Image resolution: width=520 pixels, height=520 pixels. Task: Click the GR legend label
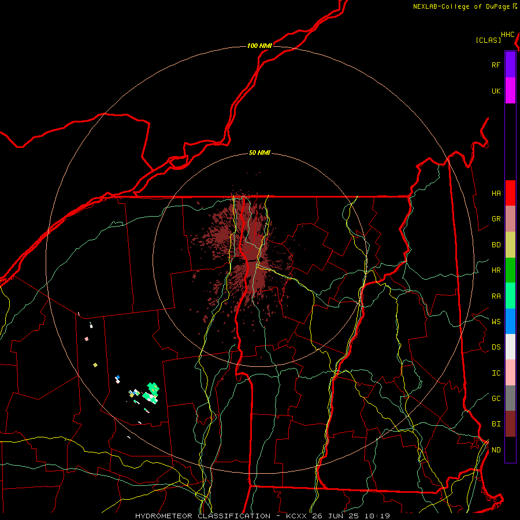tap(496, 219)
